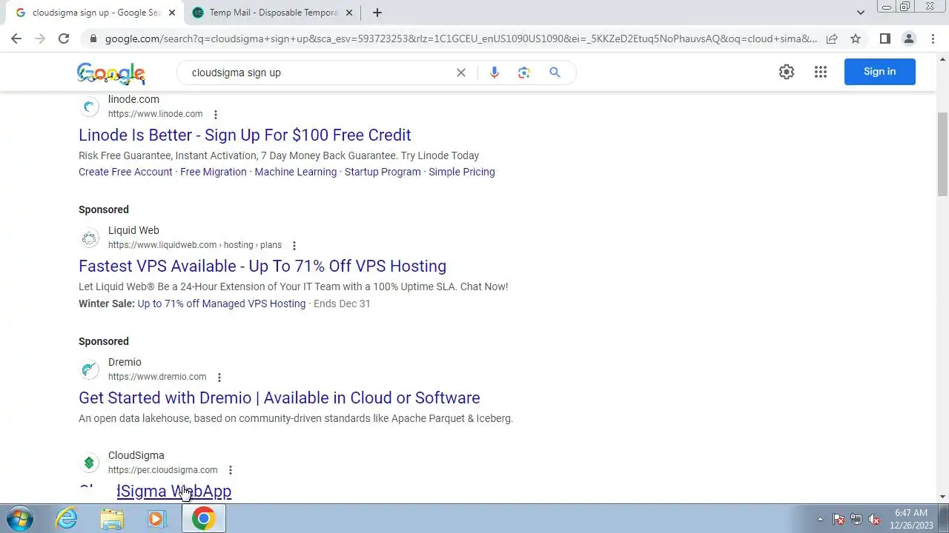The width and height of the screenshot is (949, 533).
Task: Share this page icon in address bar
Action: 832,38
